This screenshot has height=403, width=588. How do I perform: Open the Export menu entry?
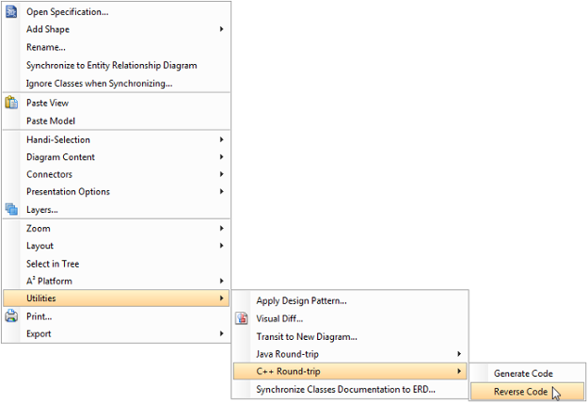coord(117,333)
